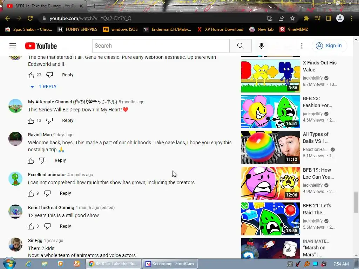Image resolution: width=359 pixels, height=269 pixels.
Task: Dislike Excellent animator's comment
Action: (47, 193)
